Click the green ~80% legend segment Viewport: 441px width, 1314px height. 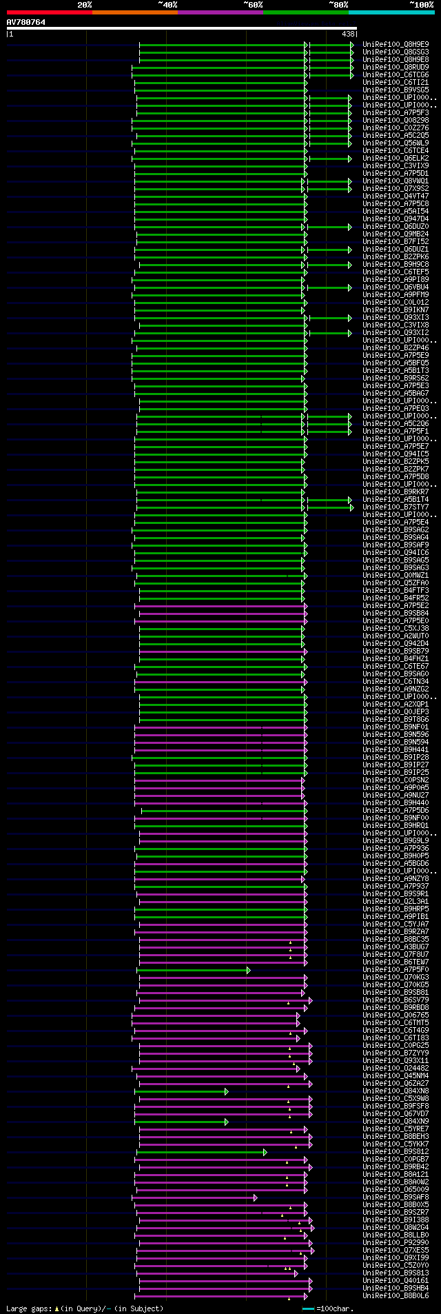tap(306, 12)
